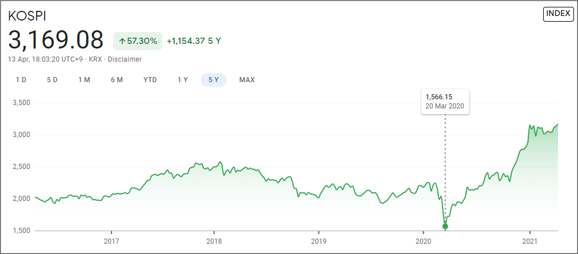This screenshot has height=254, width=578.
Task: Click the INDEX badge button
Action: [x=559, y=14]
